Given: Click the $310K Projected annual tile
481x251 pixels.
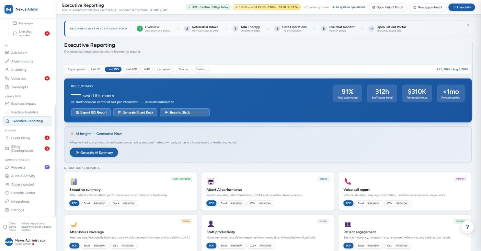Looking at the screenshot, I should point(417,93).
